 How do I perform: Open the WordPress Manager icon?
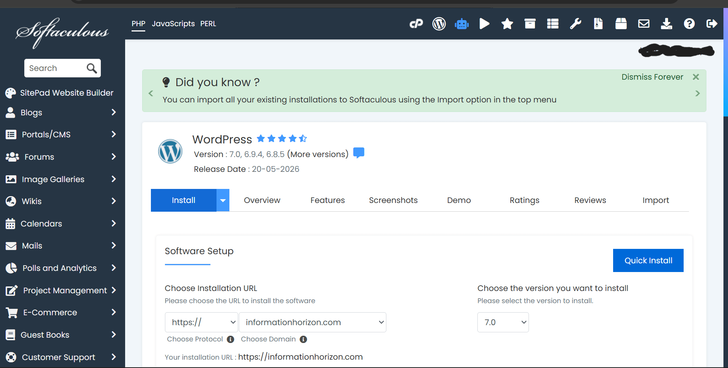click(439, 24)
